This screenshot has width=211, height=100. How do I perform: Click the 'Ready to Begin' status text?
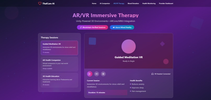click(x=129, y=61)
